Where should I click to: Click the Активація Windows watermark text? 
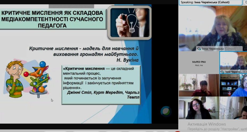(207, 124)
